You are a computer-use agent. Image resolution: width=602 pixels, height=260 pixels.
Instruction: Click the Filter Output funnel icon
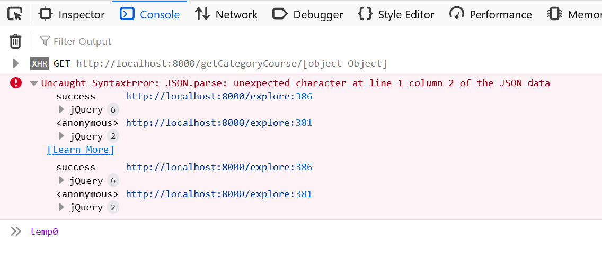pyautogui.click(x=45, y=41)
